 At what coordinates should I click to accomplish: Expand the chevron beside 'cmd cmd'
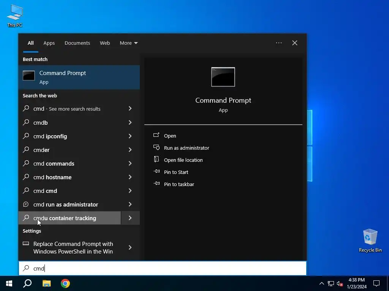[x=130, y=191]
